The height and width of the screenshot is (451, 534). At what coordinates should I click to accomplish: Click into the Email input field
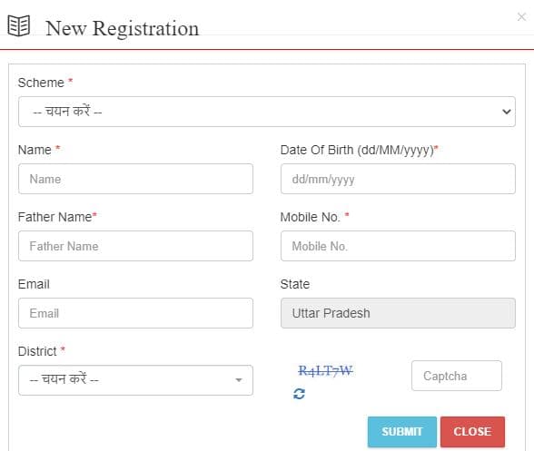click(135, 313)
